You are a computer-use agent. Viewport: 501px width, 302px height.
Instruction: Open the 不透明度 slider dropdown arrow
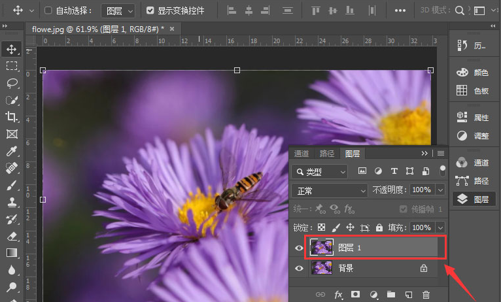[440, 190]
